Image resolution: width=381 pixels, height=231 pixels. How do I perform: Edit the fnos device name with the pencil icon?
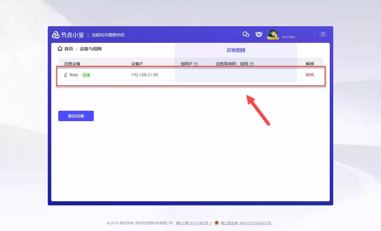[x=66, y=75]
